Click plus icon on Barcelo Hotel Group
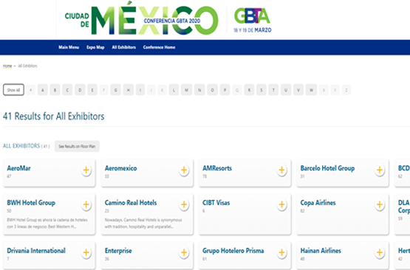This screenshot has width=410, height=270. click(380, 170)
